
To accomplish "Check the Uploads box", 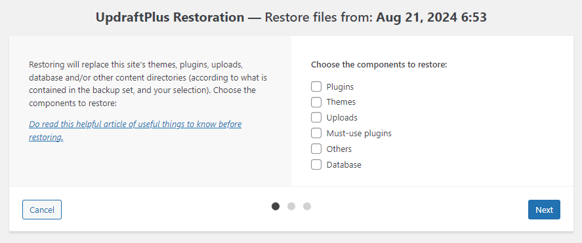I will (316, 117).
